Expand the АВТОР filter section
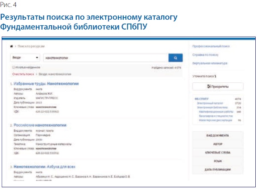Viewport: 257px width, 189px height. pos(218,144)
